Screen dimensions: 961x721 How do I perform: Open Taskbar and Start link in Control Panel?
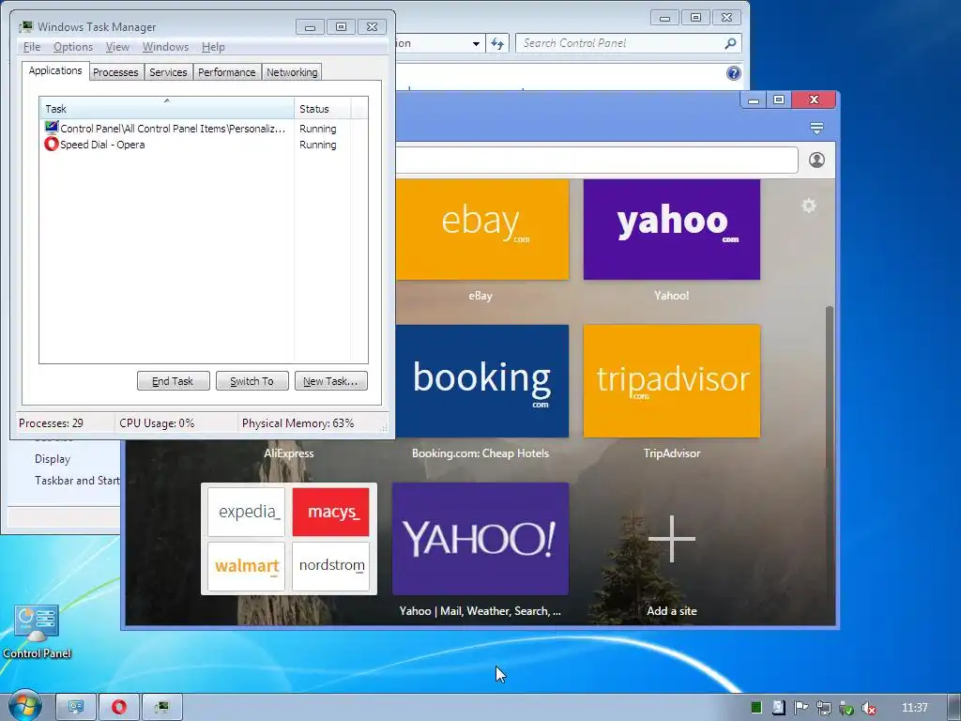77,481
